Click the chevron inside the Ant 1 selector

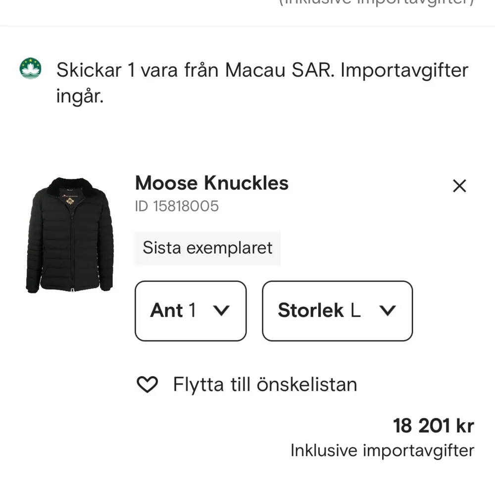222,311
